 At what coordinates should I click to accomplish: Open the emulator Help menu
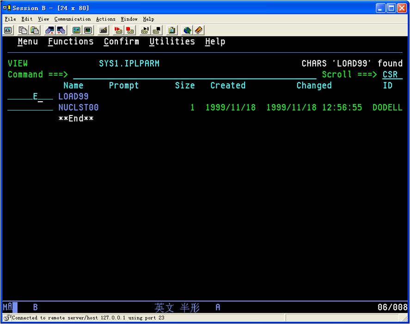pos(148,19)
